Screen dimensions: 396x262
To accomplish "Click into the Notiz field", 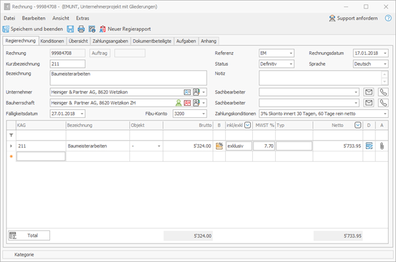I will [320, 78].
